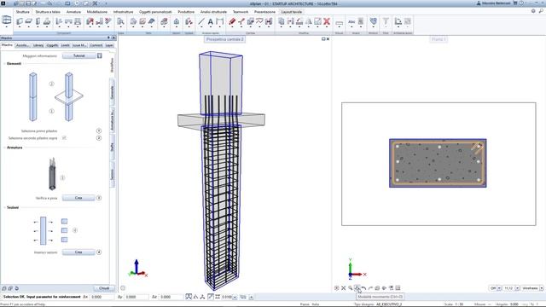Open the Off section display dropdown

tap(499, 288)
